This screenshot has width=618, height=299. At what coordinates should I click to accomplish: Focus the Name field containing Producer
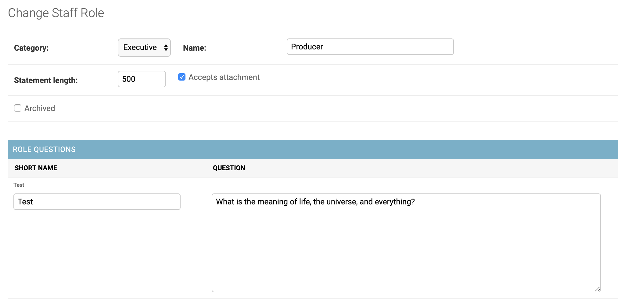click(x=370, y=47)
